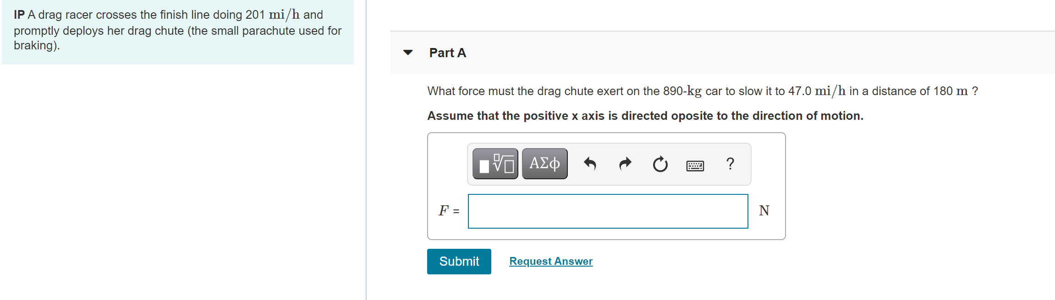Screen dimensions: 1055x300
Task: Click the drag racer problem statement box
Action: [177, 31]
